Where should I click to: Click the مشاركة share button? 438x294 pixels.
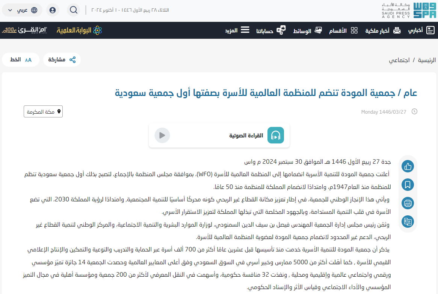[x=62, y=59]
